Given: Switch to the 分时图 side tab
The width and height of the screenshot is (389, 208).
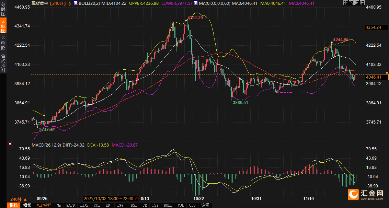Looking at the screenshot, I should [x=3, y=11].
